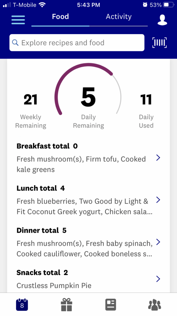This screenshot has height=316, width=177.
Task: Expand Lunch total chevron
Action: (158, 200)
